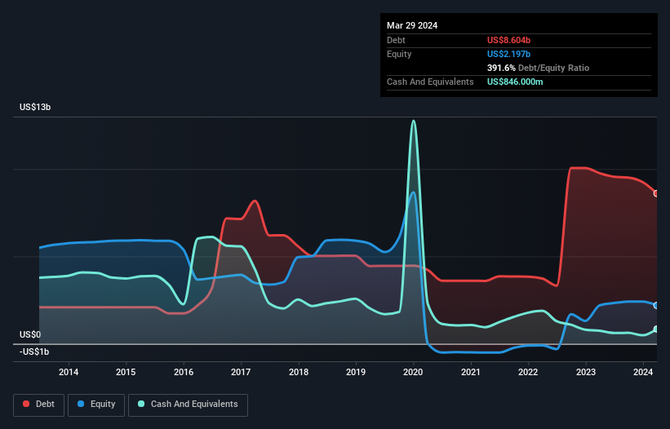The width and height of the screenshot is (670, 429).
Task: Click the 2014 x-axis year label
Action: coord(69,372)
